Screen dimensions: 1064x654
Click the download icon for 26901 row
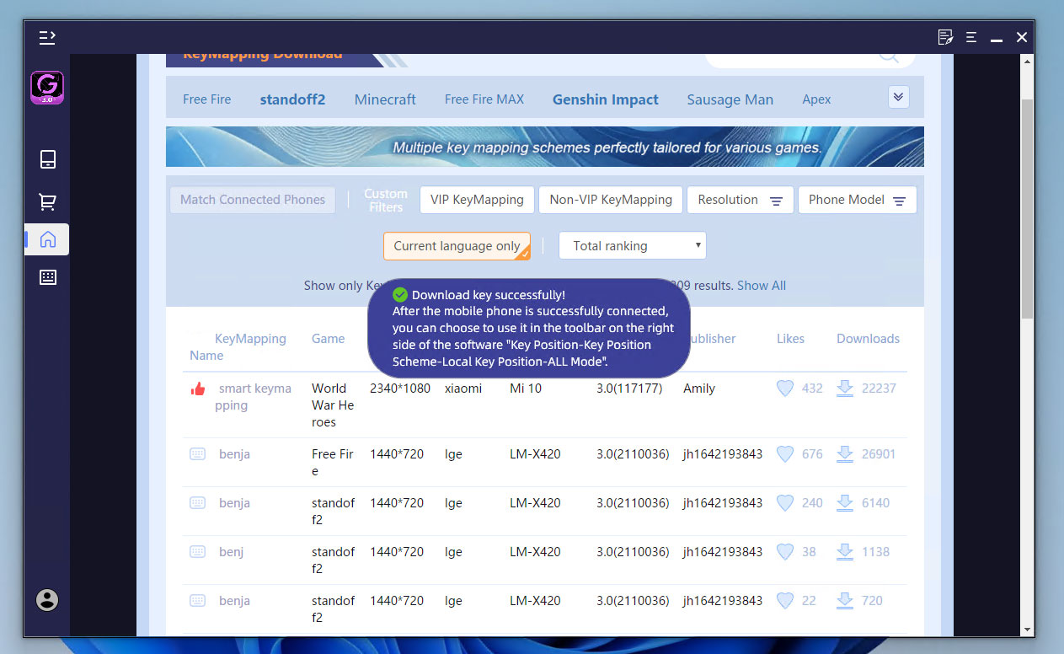pyautogui.click(x=844, y=454)
